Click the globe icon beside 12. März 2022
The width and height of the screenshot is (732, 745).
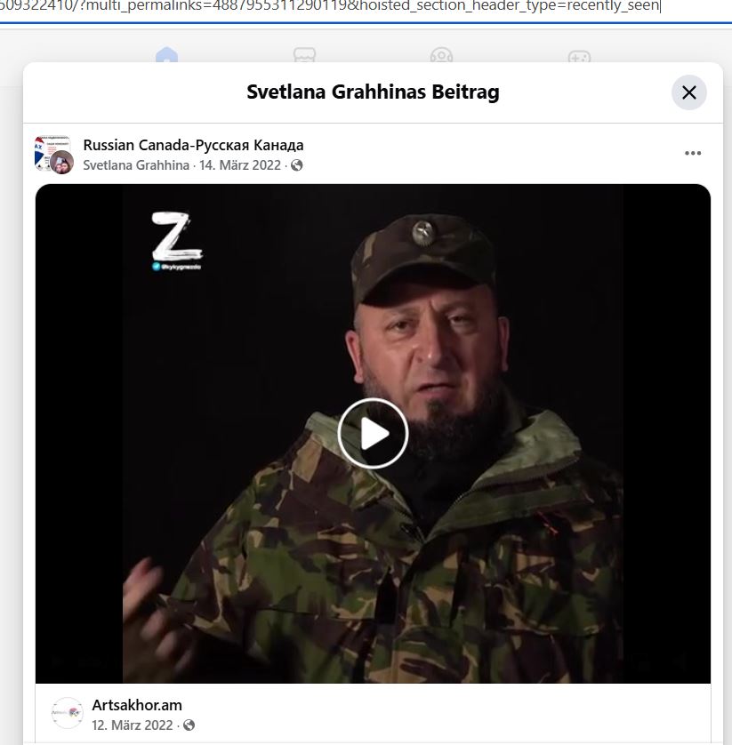point(189,725)
